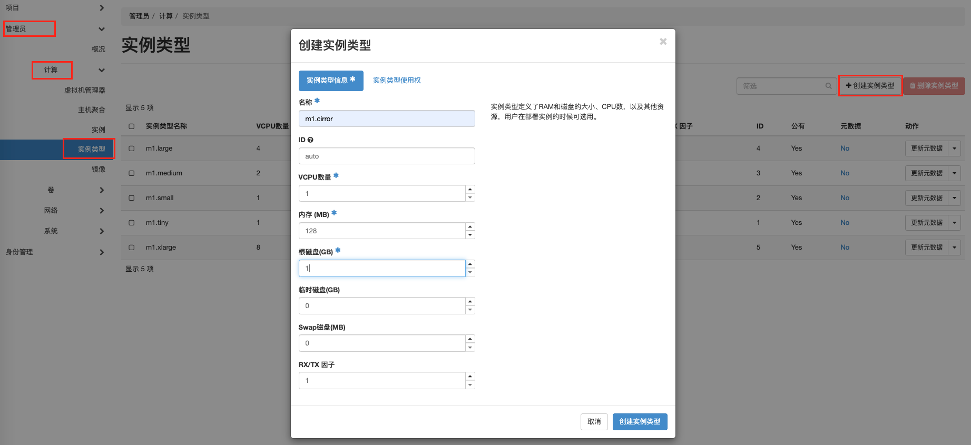Viewport: 971px width, 445px height.
Task: Switch to the 实例类型信息 tab
Action: (331, 81)
